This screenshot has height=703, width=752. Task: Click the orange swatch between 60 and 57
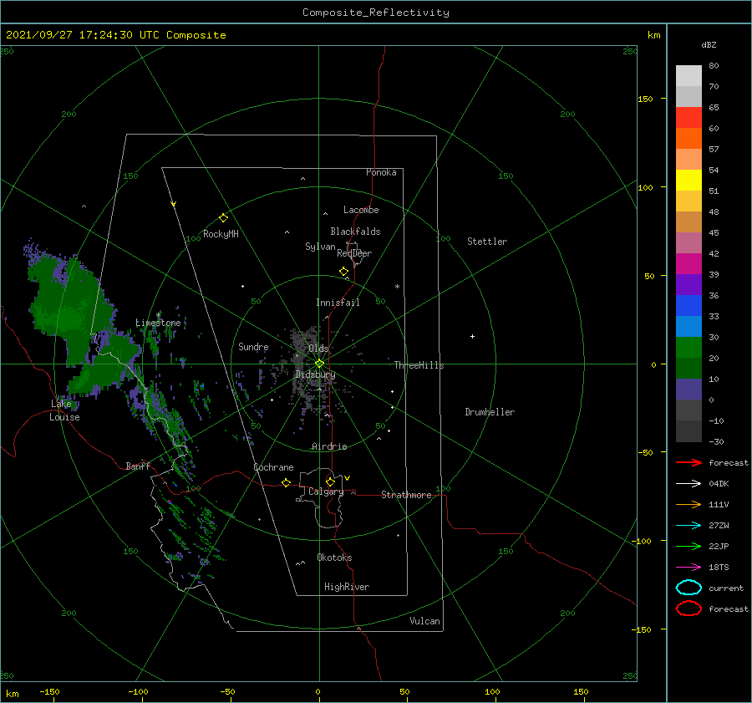[688, 139]
